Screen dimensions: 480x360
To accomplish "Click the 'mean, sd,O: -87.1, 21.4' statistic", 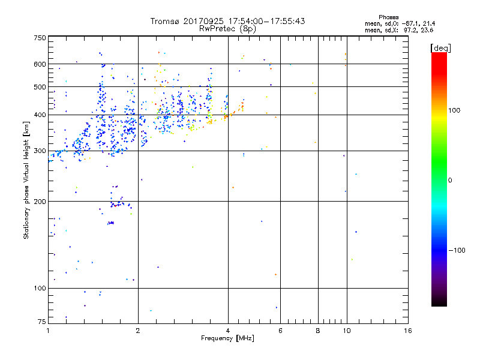I will [400, 23].
